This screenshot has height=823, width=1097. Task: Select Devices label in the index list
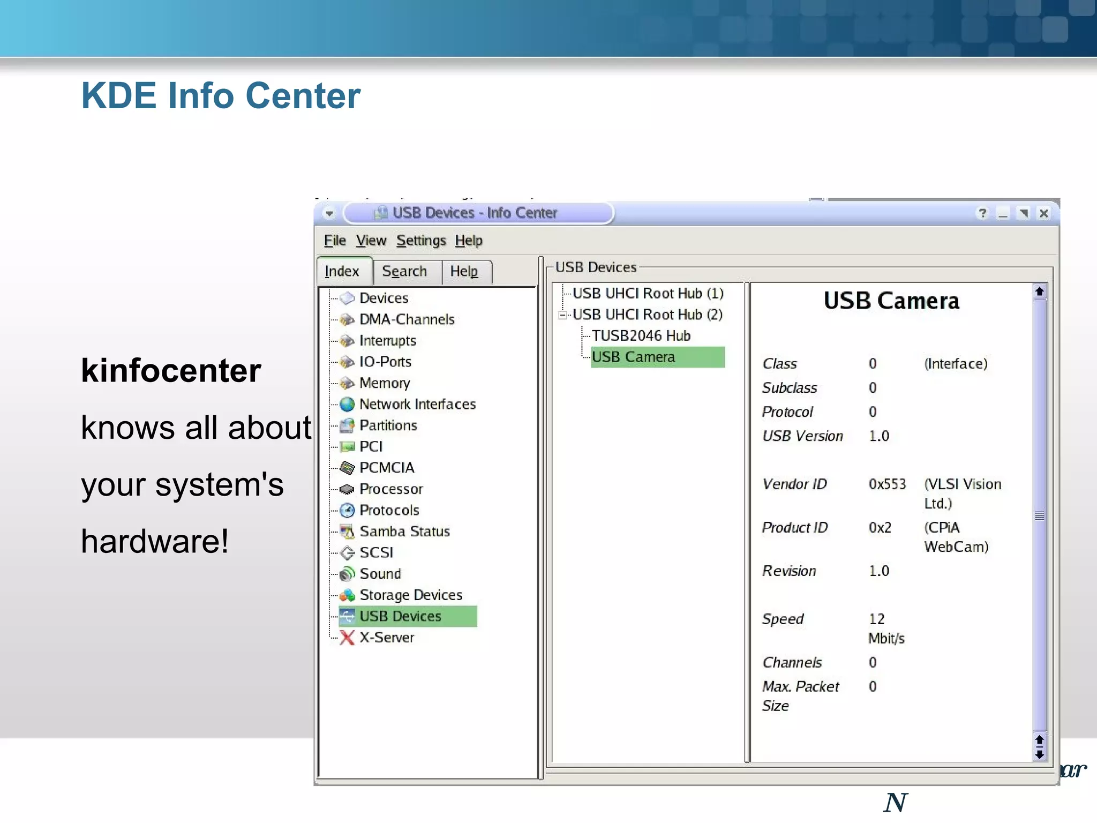384,298
